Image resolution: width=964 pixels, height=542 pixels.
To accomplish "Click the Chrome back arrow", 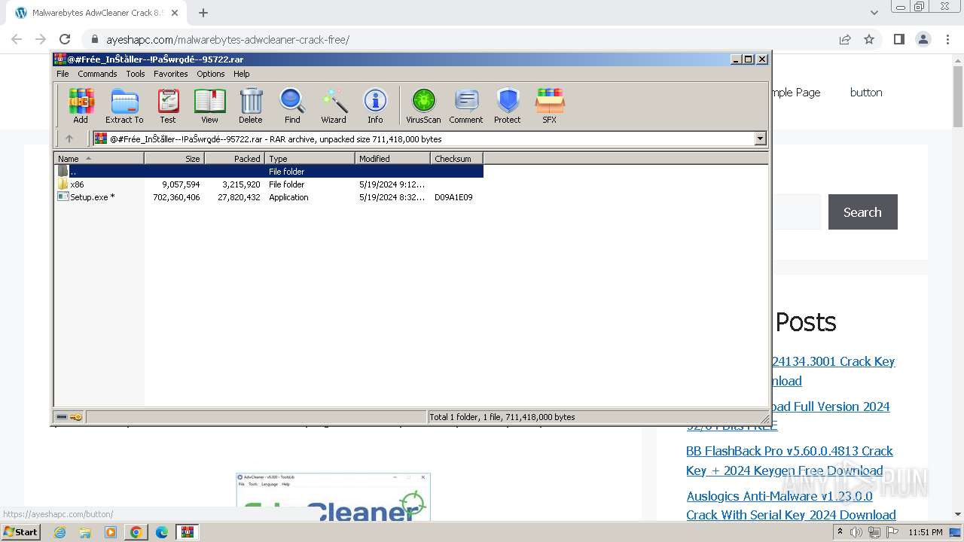I will coord(17,39).
